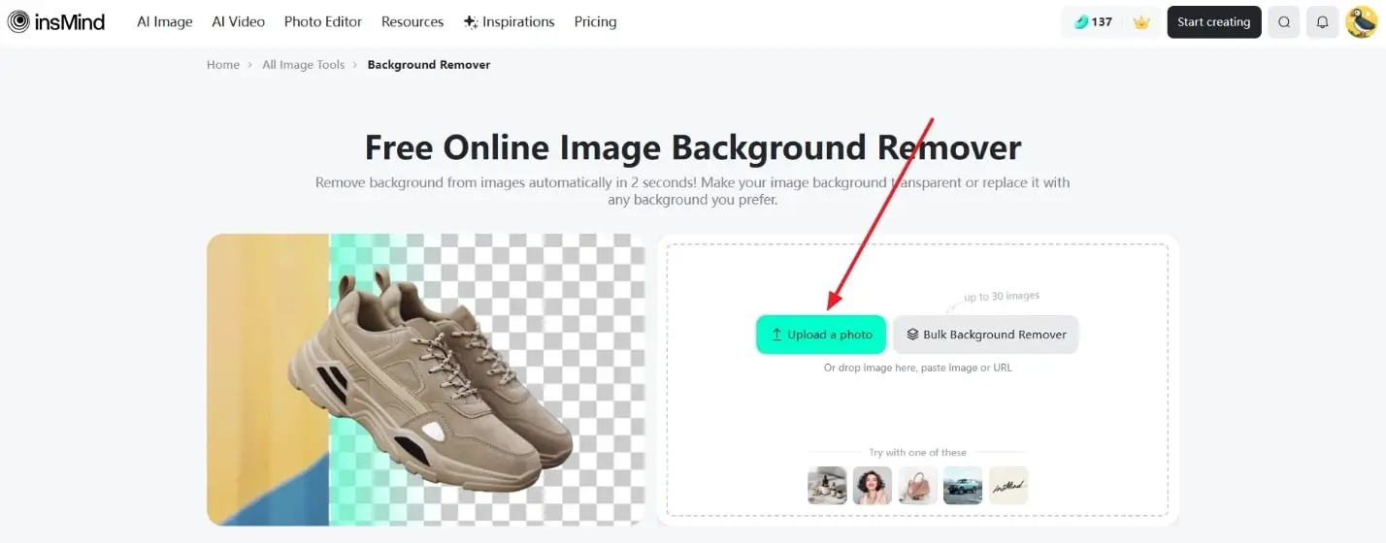
Task: Try the skincare bottles sample image
Action: [827, 486]
